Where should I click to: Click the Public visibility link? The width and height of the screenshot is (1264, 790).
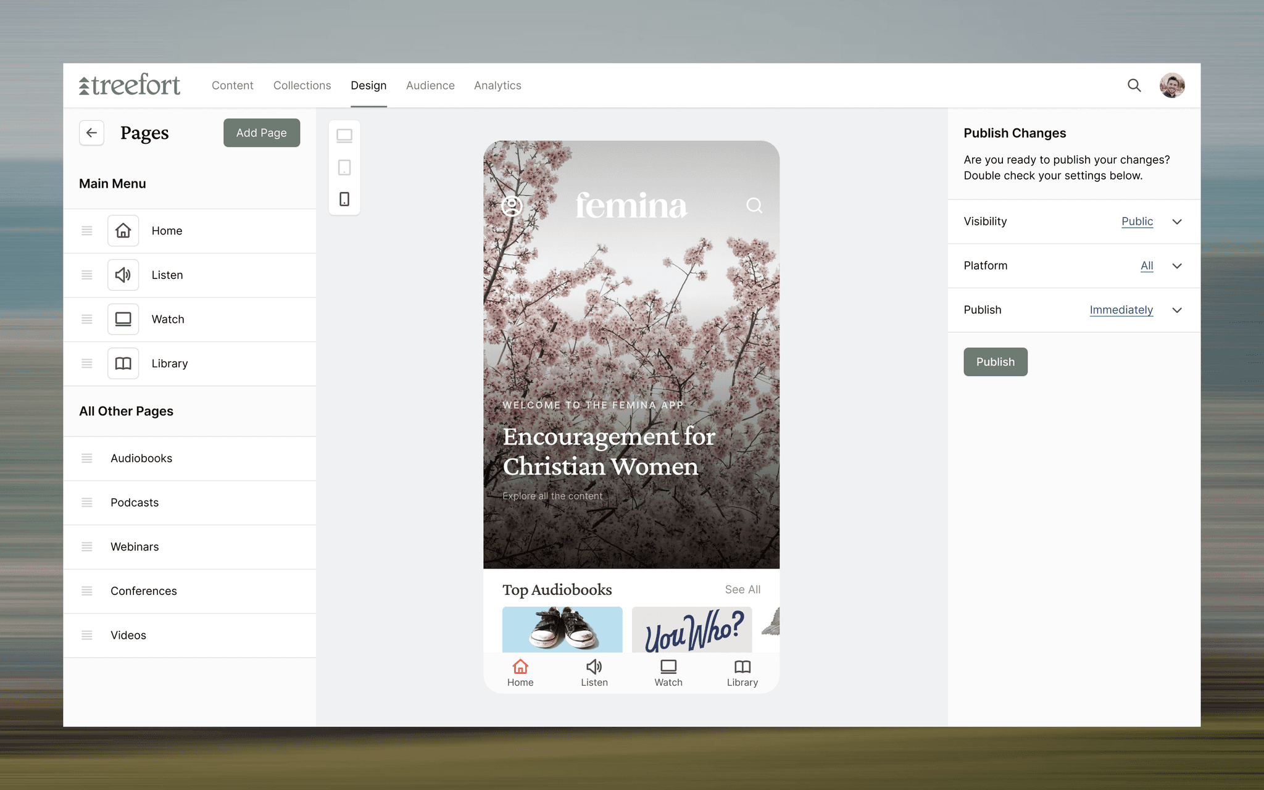(x=1137, y=222)
